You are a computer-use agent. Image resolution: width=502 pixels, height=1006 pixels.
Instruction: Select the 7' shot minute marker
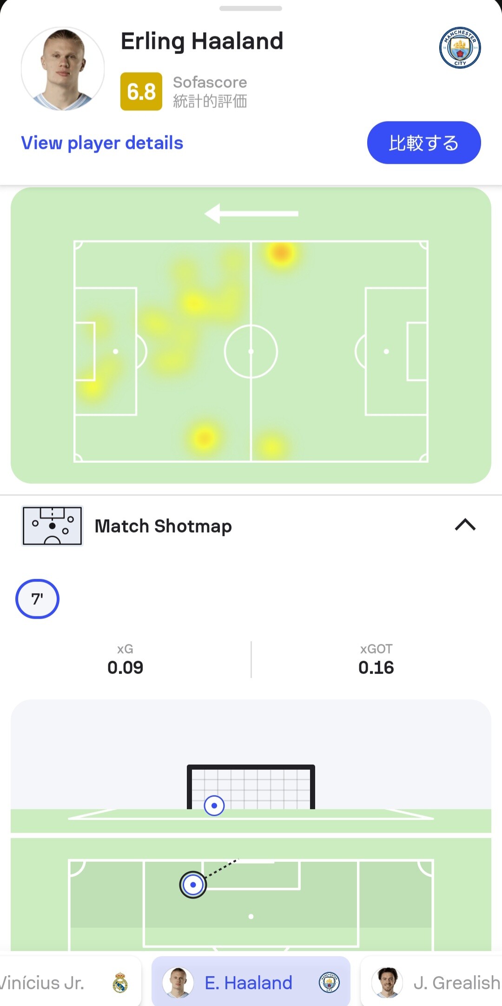point(38,599)
